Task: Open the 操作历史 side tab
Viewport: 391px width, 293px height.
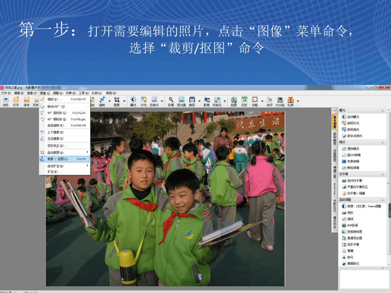Action: (x=334, y=223)
